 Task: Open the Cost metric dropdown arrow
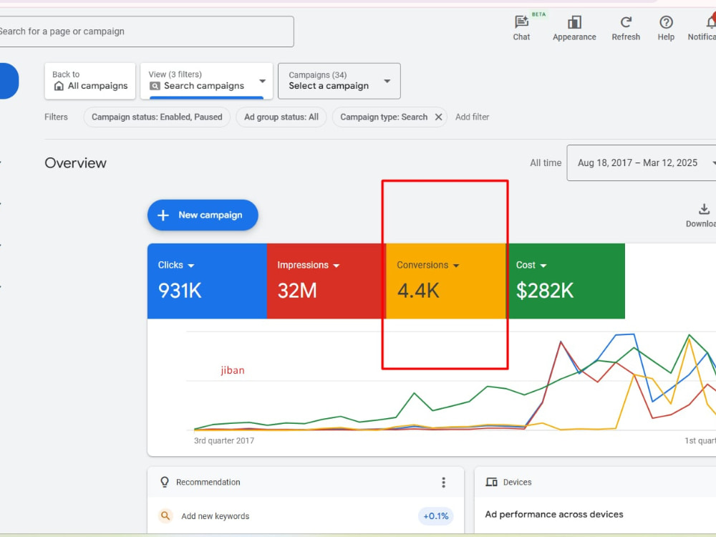click(x=543, y=266)
